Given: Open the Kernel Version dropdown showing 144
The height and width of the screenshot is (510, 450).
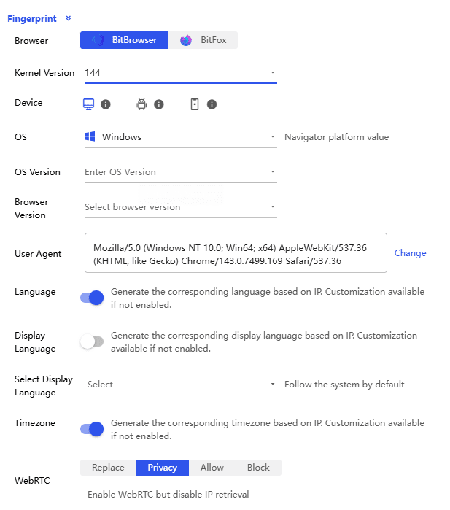Looking at the screenshot, I should click(x=181, y=72).
